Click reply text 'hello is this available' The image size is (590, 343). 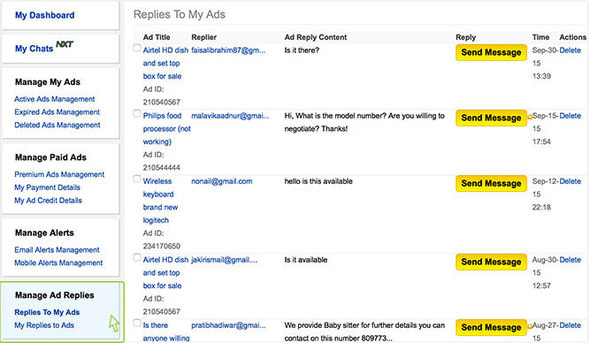[318, 181]
